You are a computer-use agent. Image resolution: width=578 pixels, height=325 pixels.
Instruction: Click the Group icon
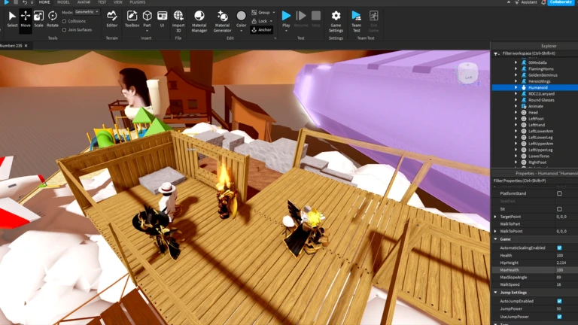pyautogui.click(x=254, y=12)
